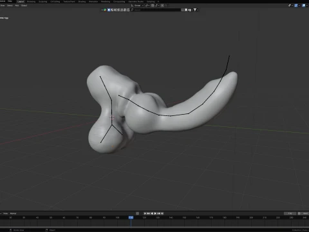Open the Modeling workspace tab

coord(31,1)
